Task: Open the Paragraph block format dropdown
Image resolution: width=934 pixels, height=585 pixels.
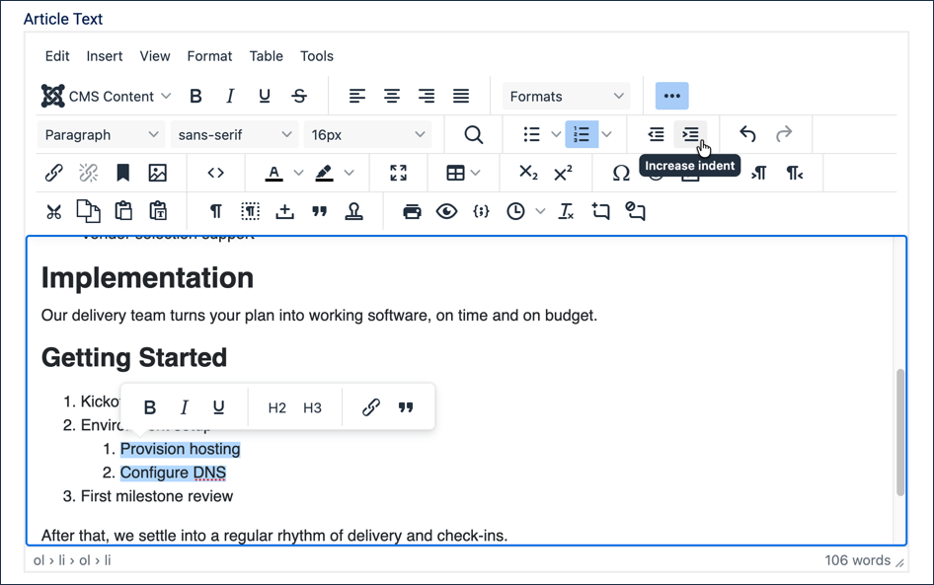Action: pos(102,134)
